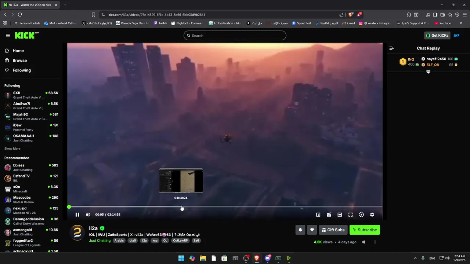Open the Brave Wallet icon
Image resolution: width=470 pixels, height=264 pixels.
(x=442, y=15)
